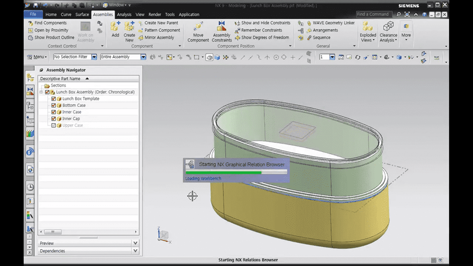Image resolution: width=473 pixels, height=266 pixels.
Task: Expand the Dependencies section
Action: pyautogui.click(x=135, y=251)
